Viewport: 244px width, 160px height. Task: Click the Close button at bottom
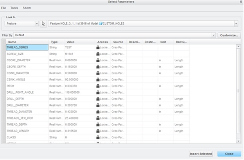tap(229, 154)
